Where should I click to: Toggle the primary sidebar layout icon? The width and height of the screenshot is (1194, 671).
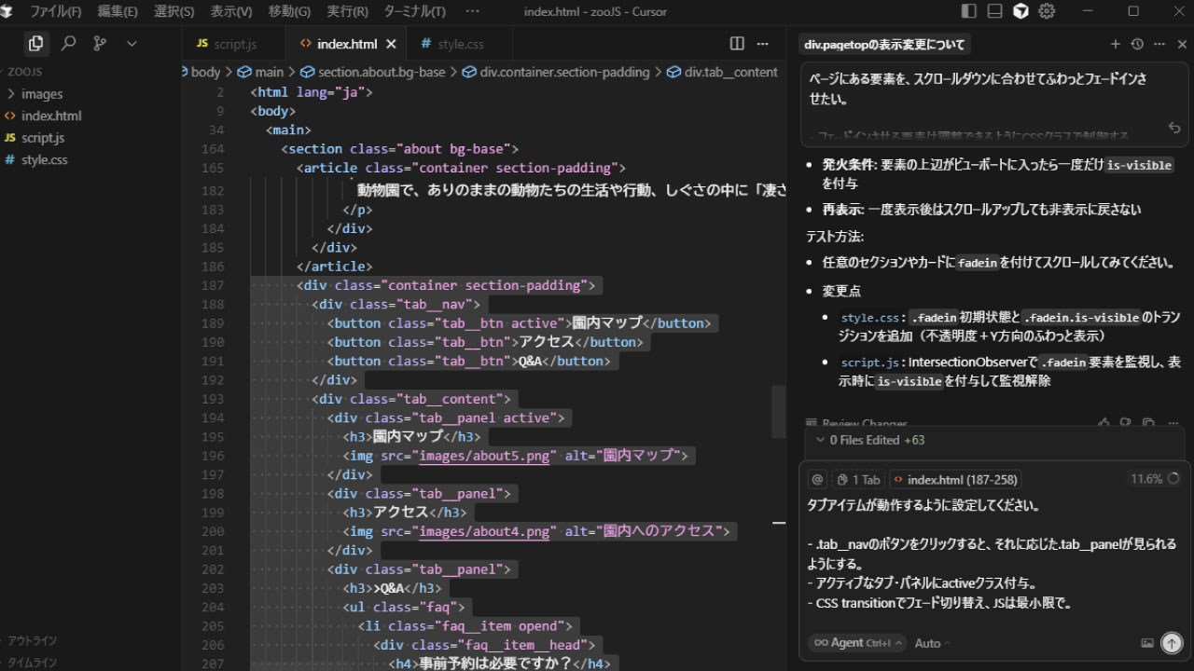(969, 11)
